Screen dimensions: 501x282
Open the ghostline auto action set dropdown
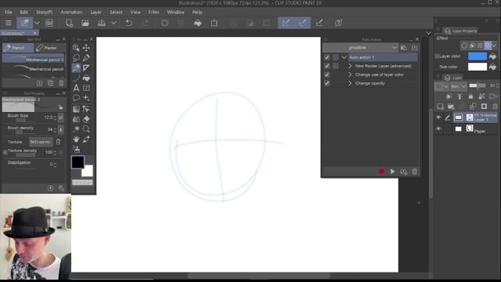360,48
